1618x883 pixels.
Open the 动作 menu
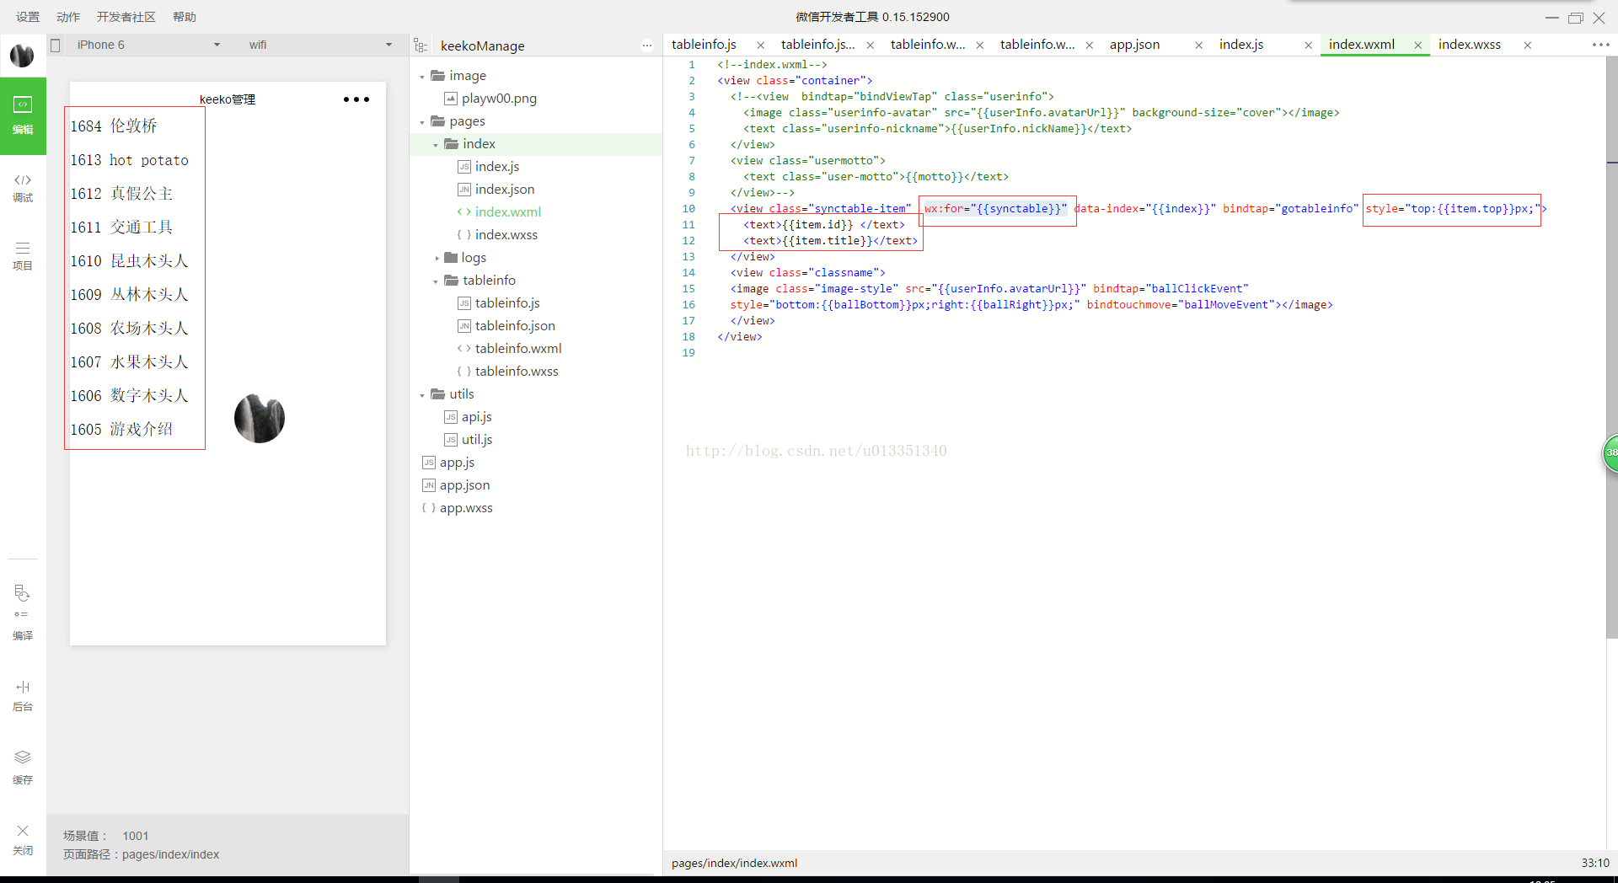(x=68, y=17)
